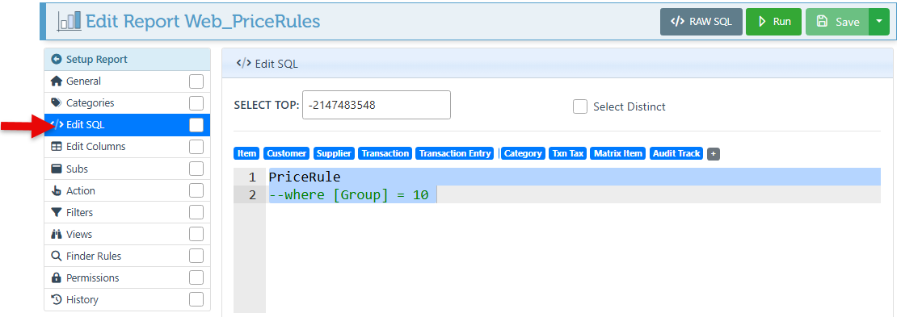Toggle the Finder Rules checkbox
901x317 pixels.
pyautogui.click(x=196, y=256)
